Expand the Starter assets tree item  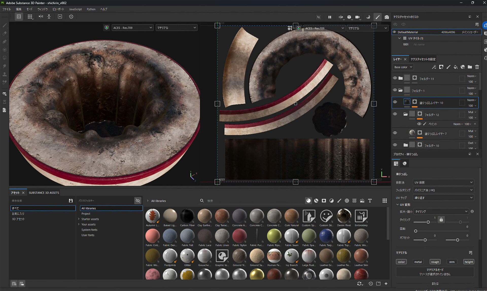click(x=79, y=219)
